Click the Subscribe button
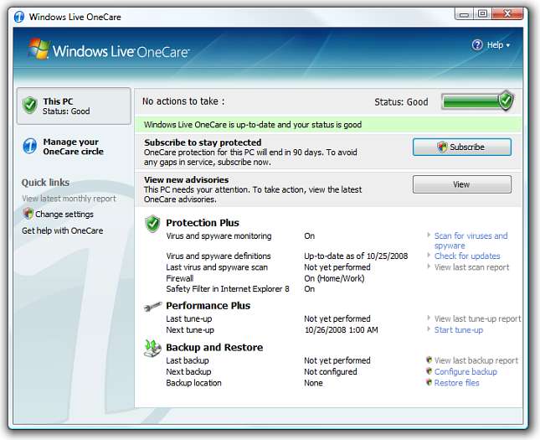The height and width of the screenshot is (440, 540). [x=462, y=147]
